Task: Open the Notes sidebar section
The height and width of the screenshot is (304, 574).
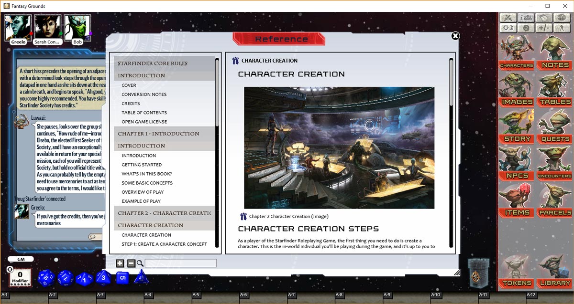Action: pos(554,52)
